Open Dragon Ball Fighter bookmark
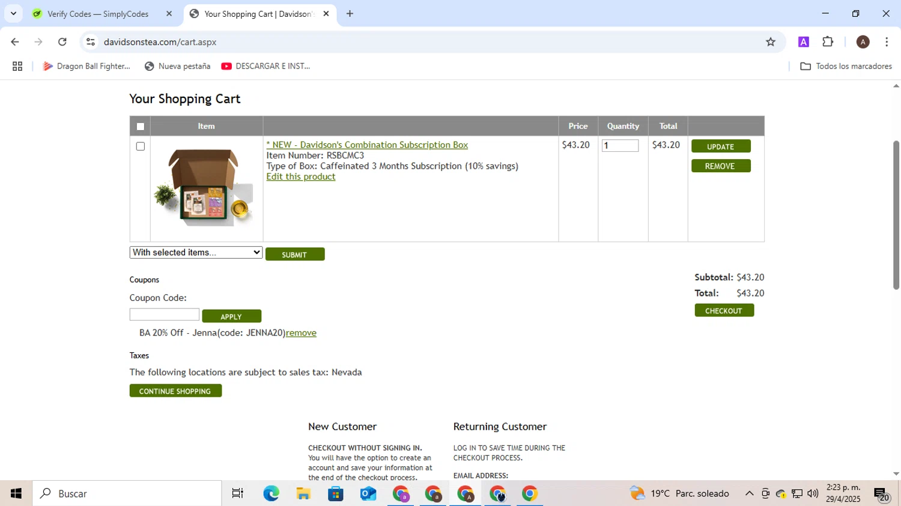This screenshot has height=506, width=901. click(86, 66)
